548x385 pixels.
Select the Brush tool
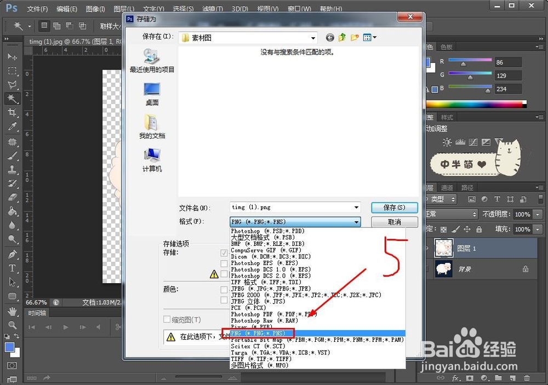coord(12,157)
